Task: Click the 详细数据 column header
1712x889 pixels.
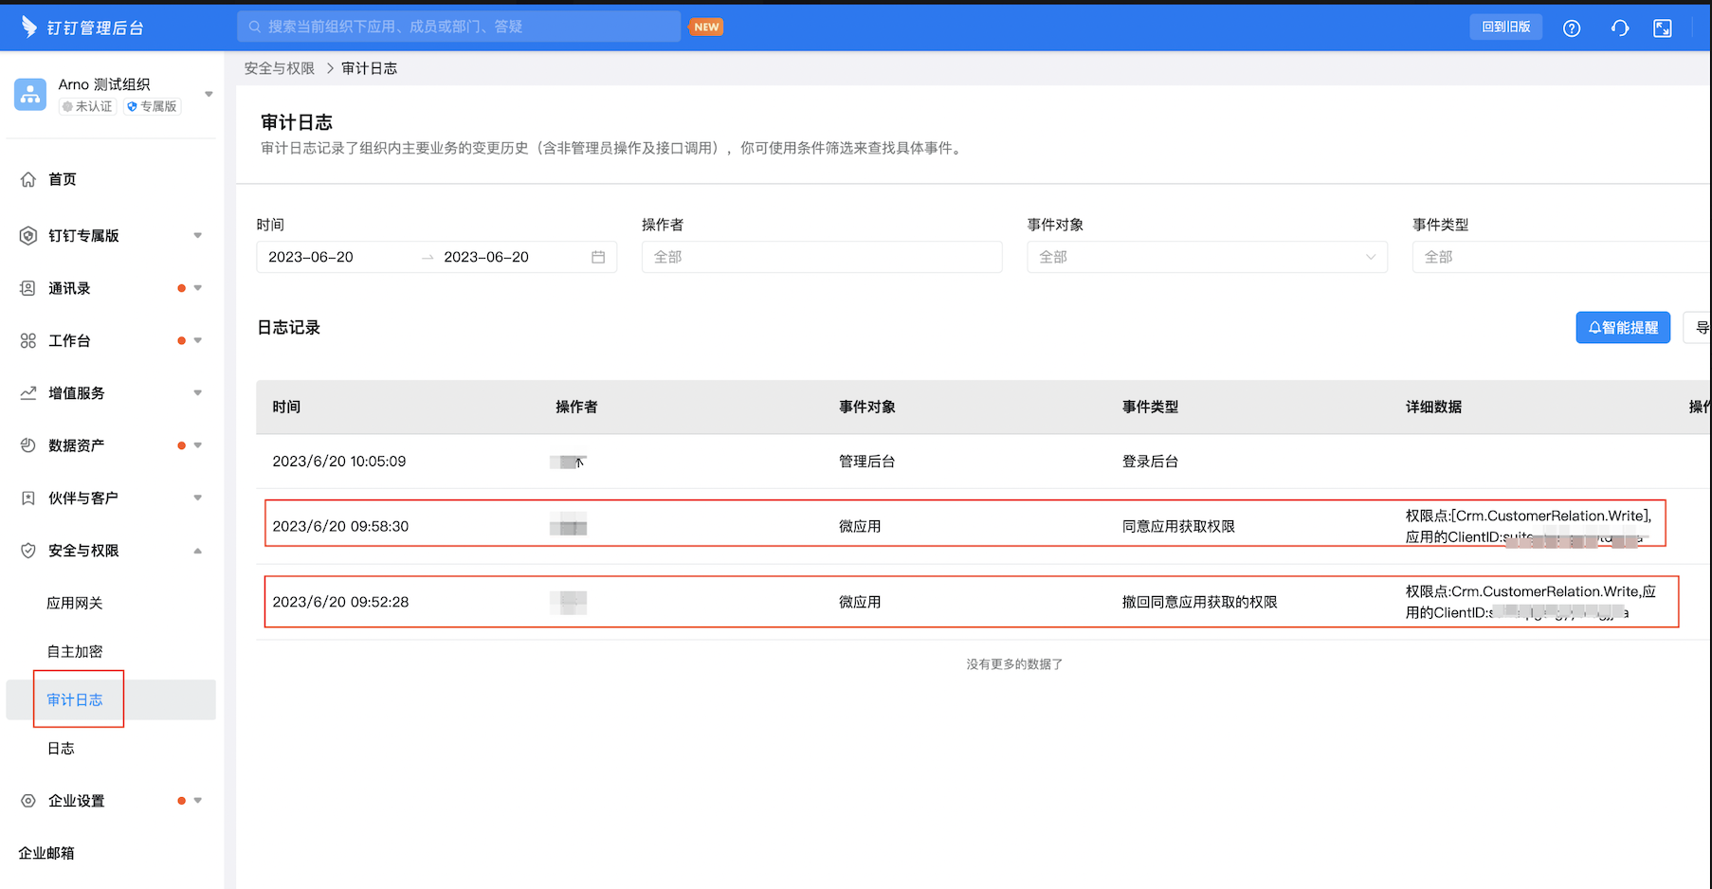Action: coord(1433,407)
